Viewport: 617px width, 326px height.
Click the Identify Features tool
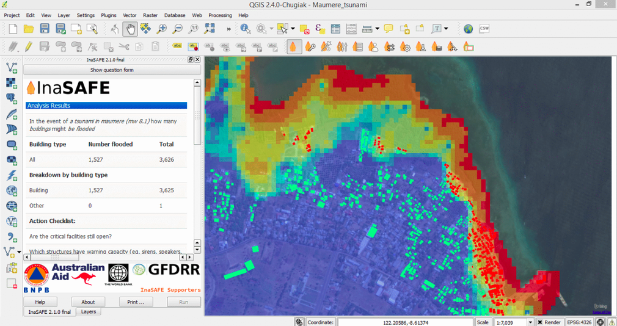click(x=245, y=28)
